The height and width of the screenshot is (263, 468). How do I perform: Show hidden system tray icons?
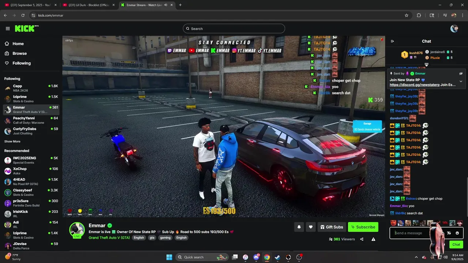416,257
